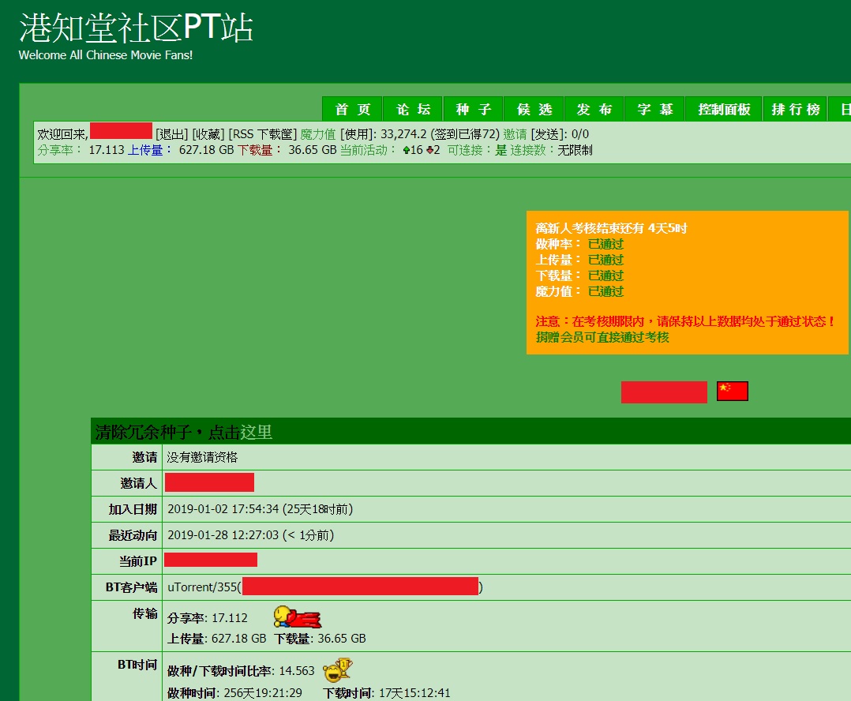Click the last activity 2019-01-28 12:27:03
Viewport: 851px width, 701px height.
click(x=223, y=535)
